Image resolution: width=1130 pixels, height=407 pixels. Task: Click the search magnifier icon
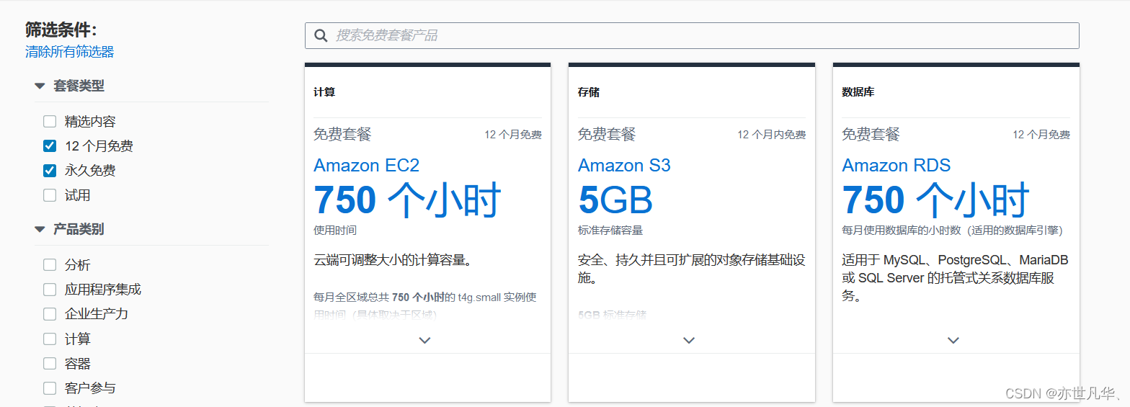[321, 35]
